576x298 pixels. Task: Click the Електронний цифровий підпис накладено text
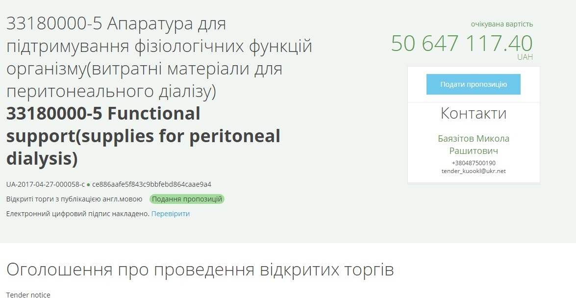pos(77,214)
